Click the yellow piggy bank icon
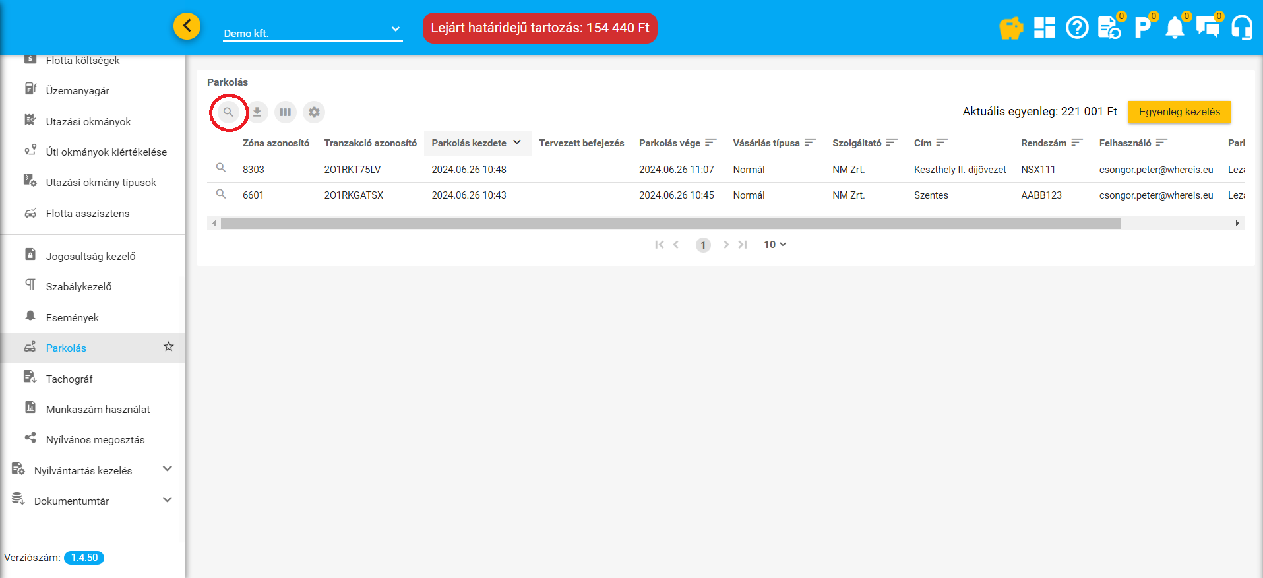 click(x=1010, y=28)
